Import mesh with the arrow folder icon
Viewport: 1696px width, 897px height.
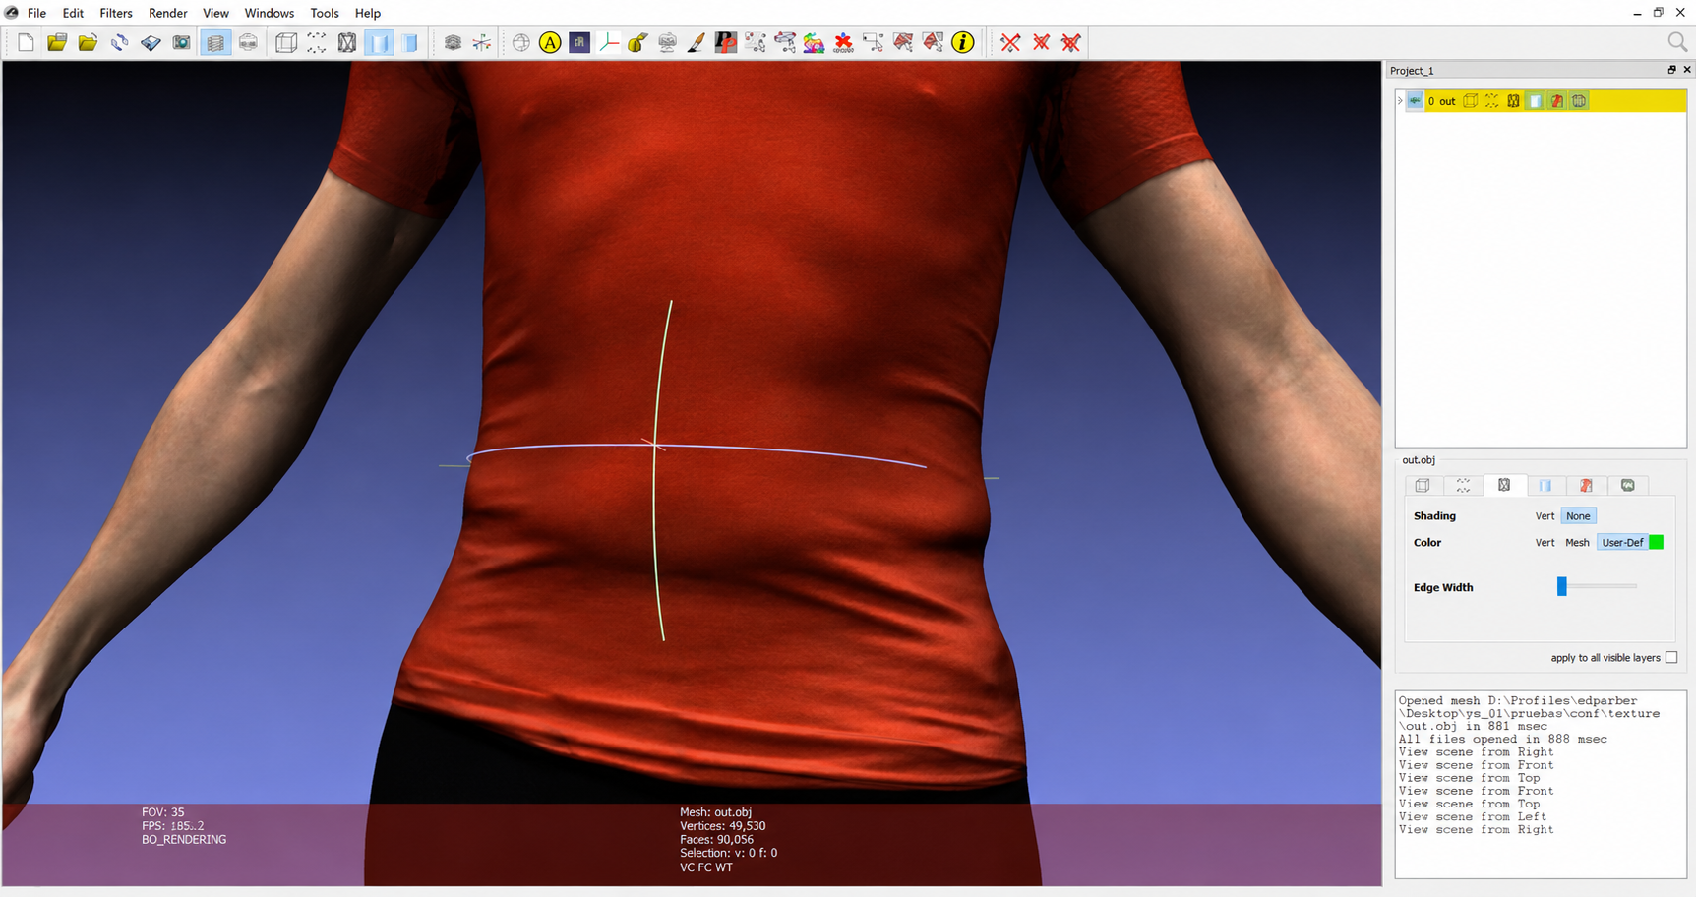pos(89,42)
